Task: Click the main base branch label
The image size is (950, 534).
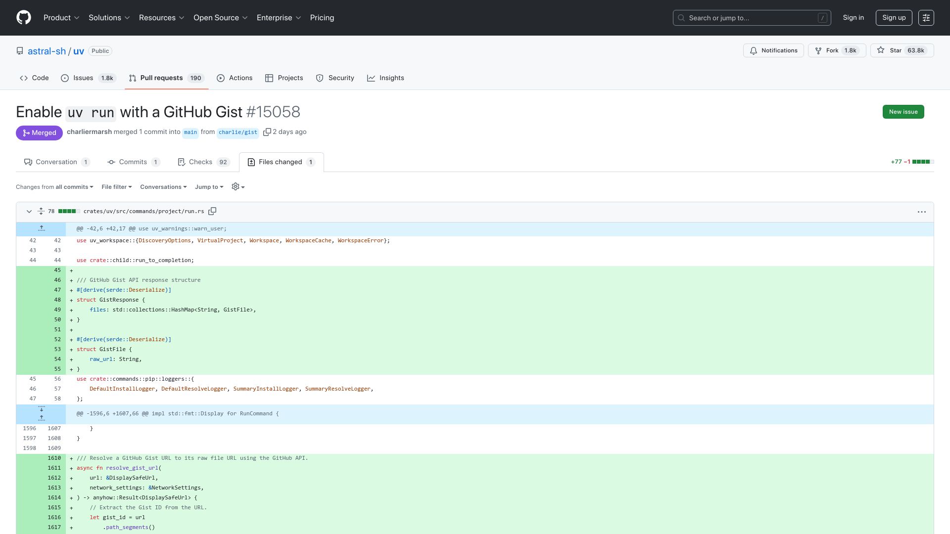Action: pyautogui.click(x=190, y=132)
